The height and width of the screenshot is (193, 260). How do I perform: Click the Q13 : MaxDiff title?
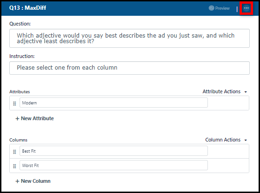(x=28, y=8)
